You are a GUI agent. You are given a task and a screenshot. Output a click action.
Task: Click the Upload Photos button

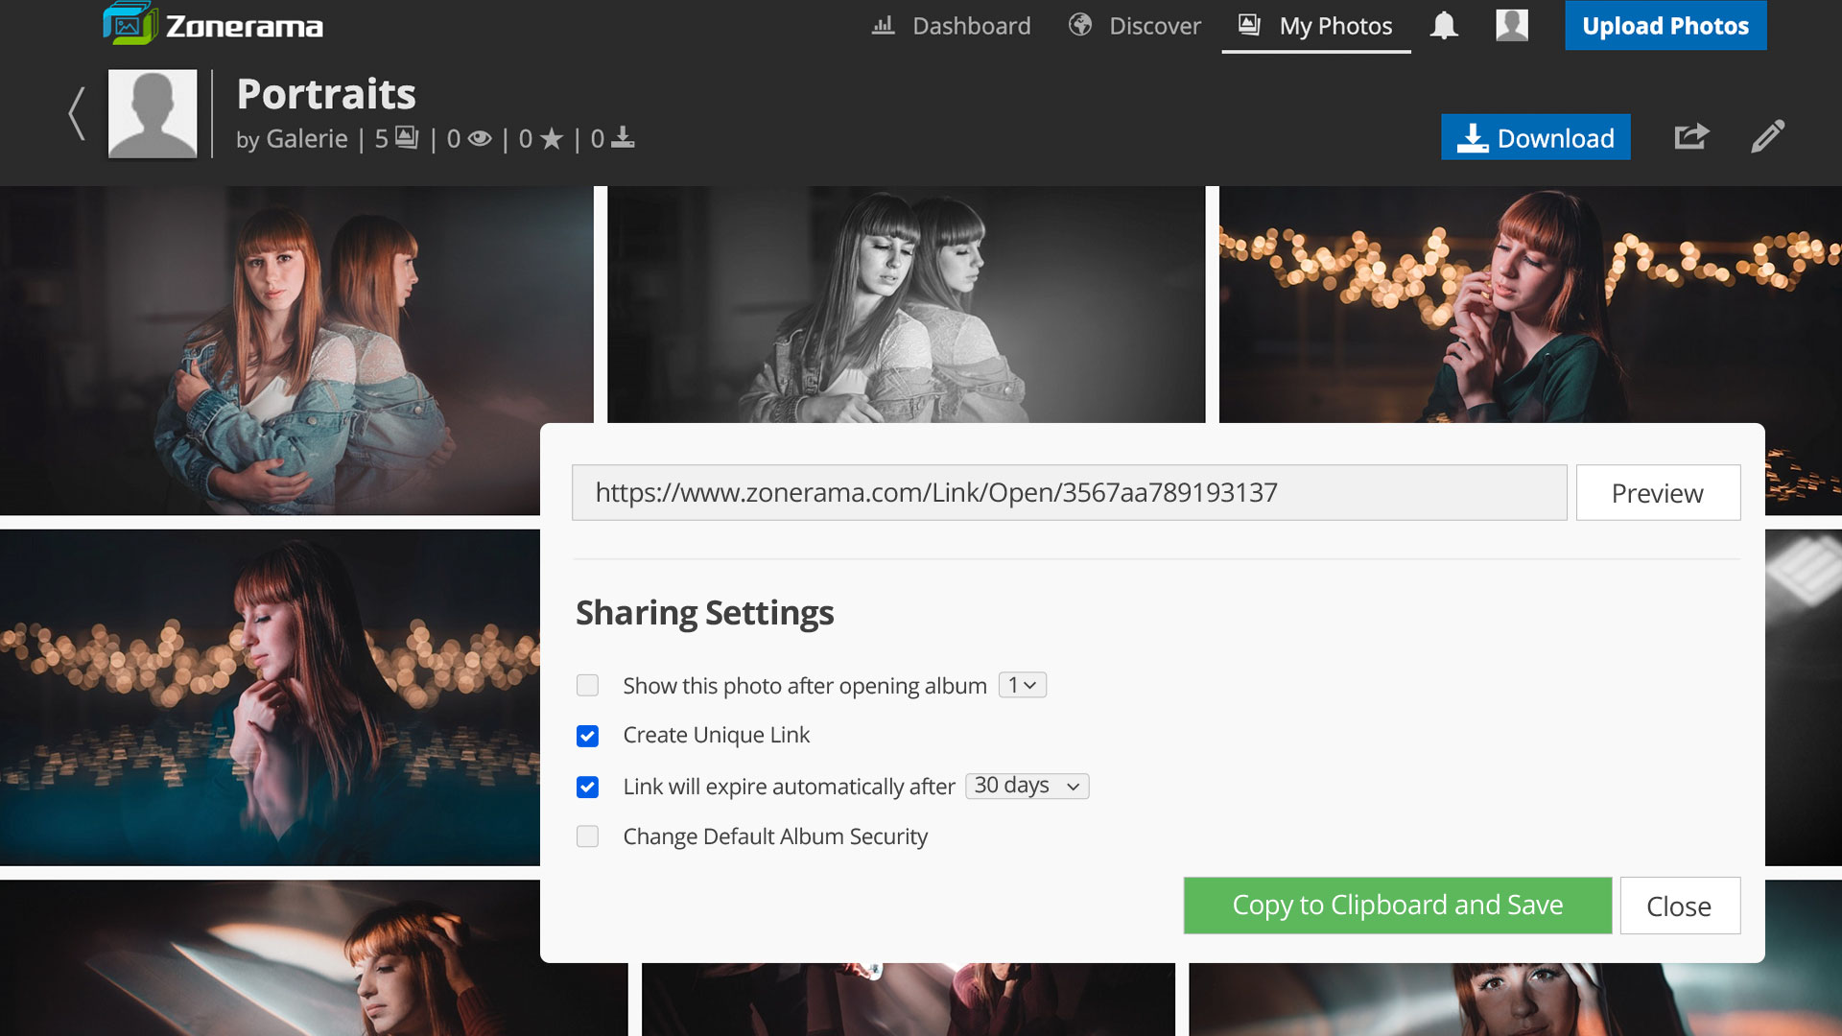[x=1665, y=26]
